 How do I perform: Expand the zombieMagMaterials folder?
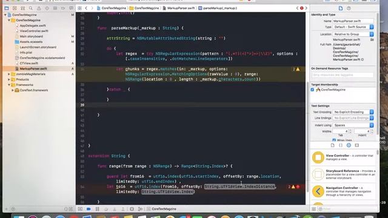9,74
